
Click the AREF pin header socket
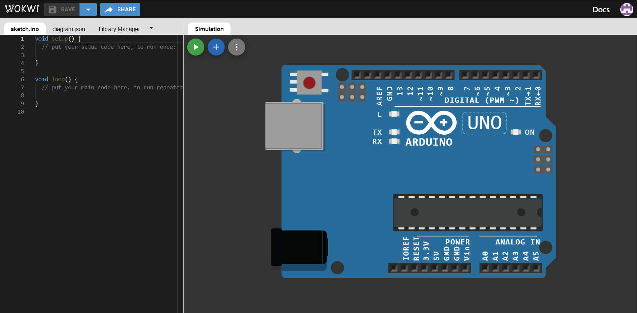pyautogui.click(x=378, y=75)
